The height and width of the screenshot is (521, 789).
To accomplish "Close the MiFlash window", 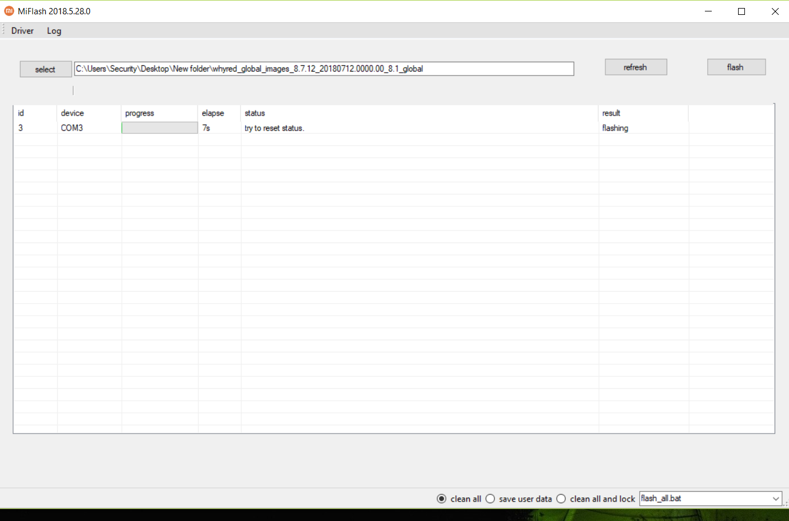I will [775, 11].
